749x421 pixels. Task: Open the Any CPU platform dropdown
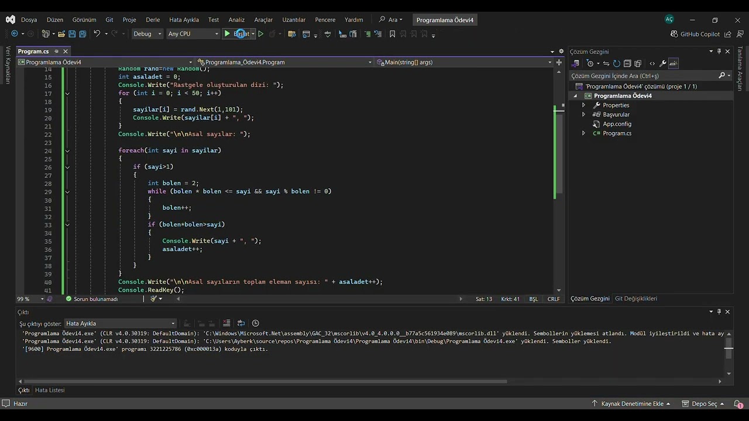[x=193, y=34]
